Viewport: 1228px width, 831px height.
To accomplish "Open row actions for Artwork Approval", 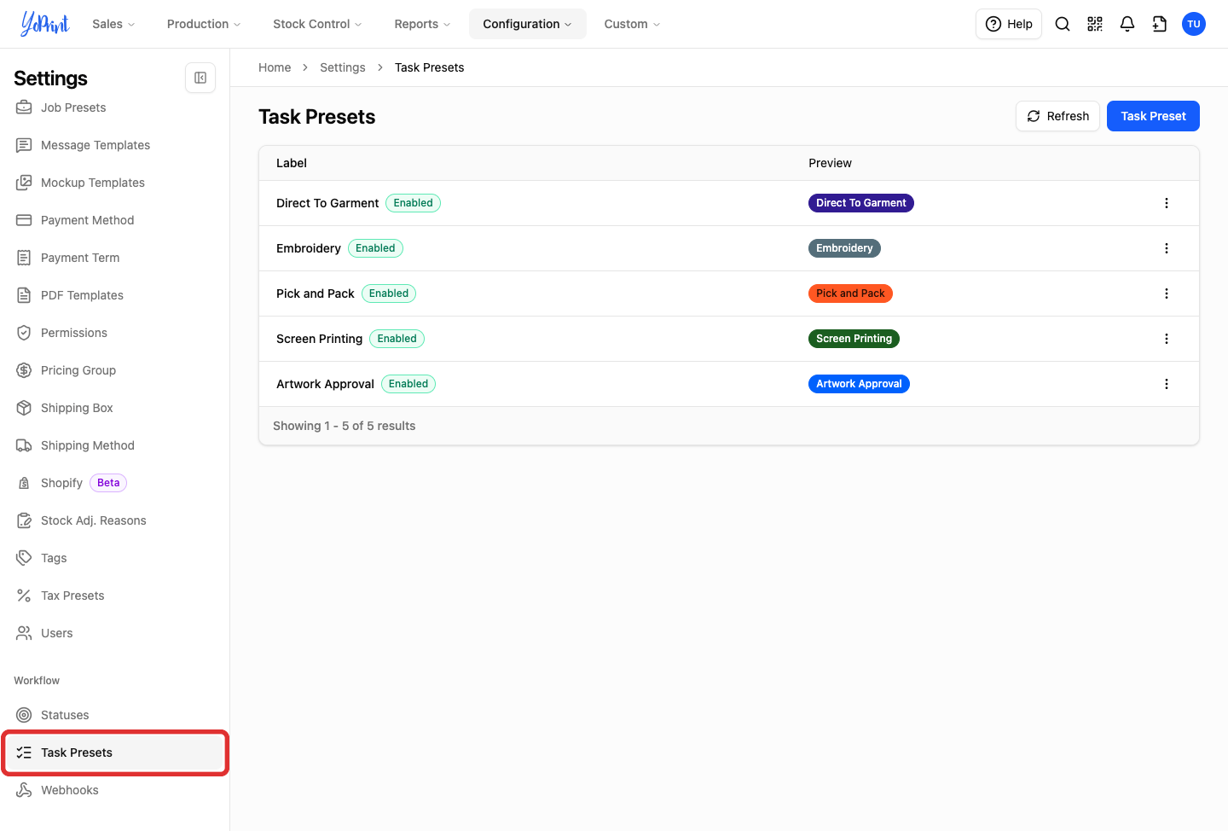I will (1167, 384).
